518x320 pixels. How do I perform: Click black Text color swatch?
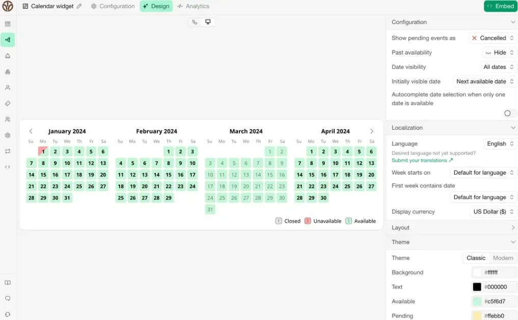click(x=477, y=287)
